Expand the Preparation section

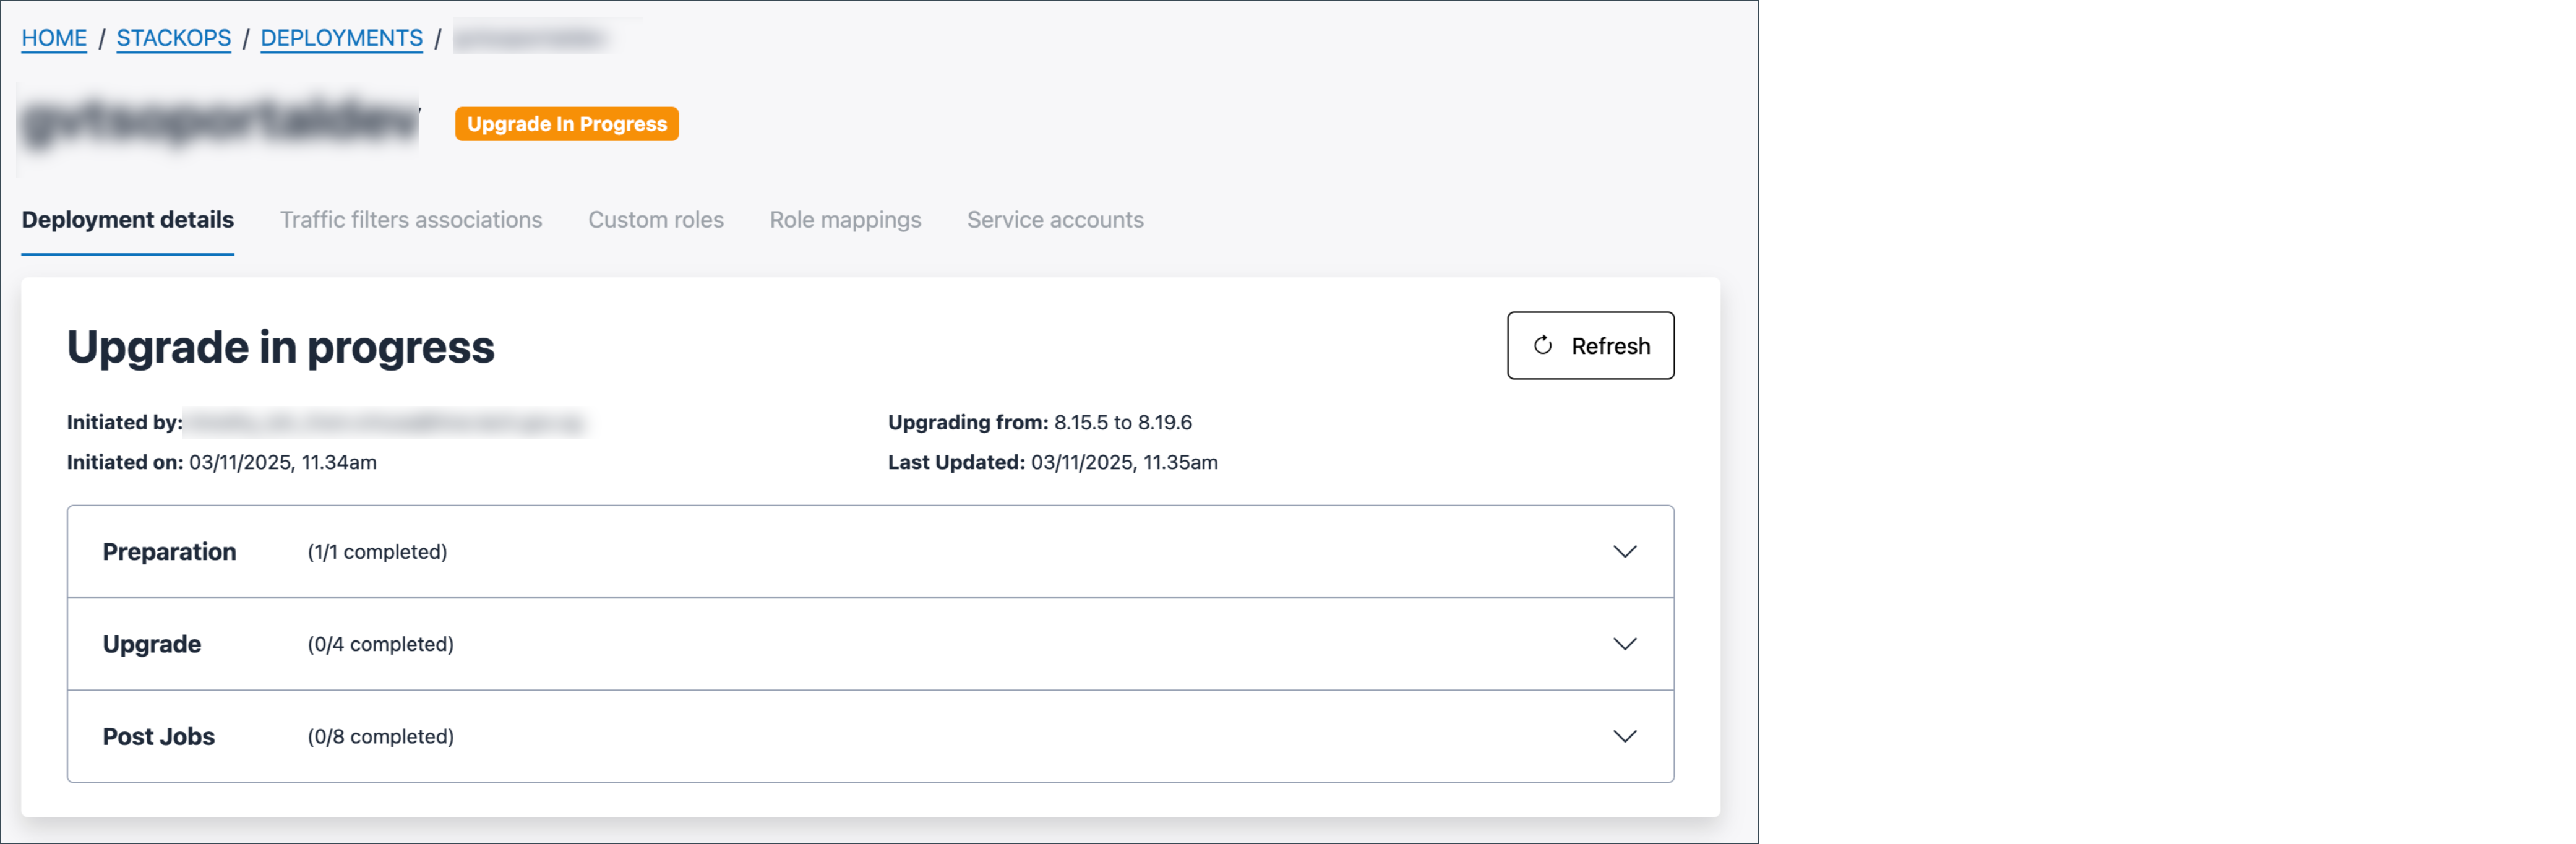click(x=1625, y=551)
